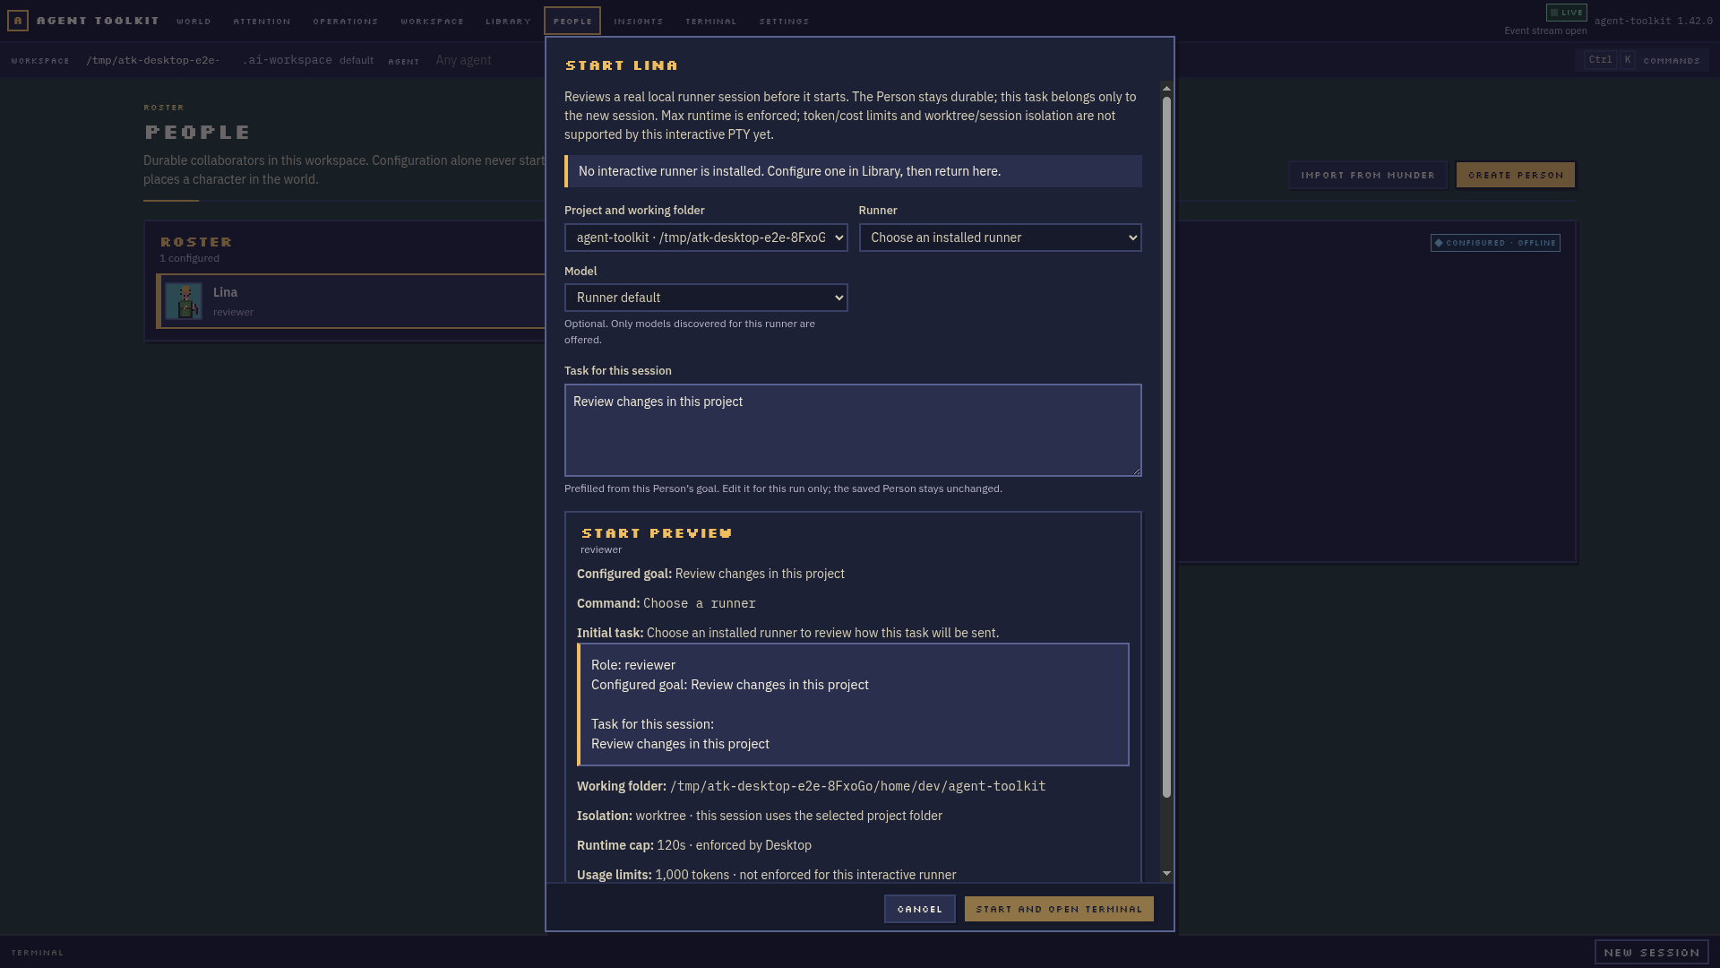Click the Usage limits 1,000 tokens line
The height and width of the screenshot is (968, 1720).
pos(767,875)
